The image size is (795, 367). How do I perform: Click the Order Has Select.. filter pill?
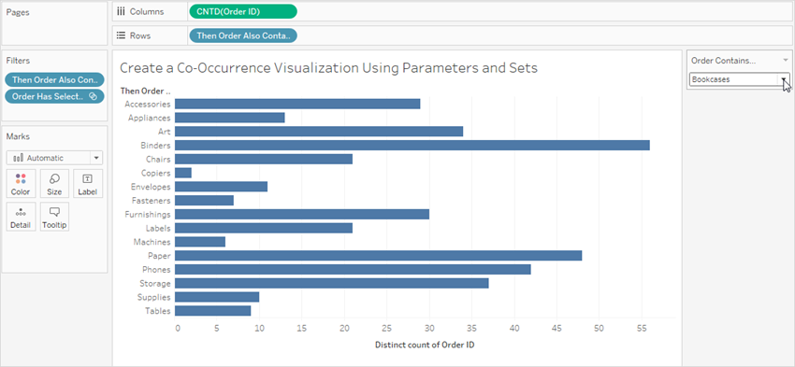tap(54, 97)
